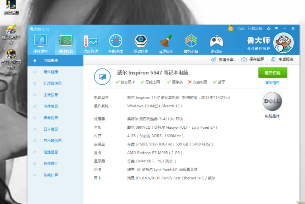Click the i5-4210U processor value

point(155,119)
